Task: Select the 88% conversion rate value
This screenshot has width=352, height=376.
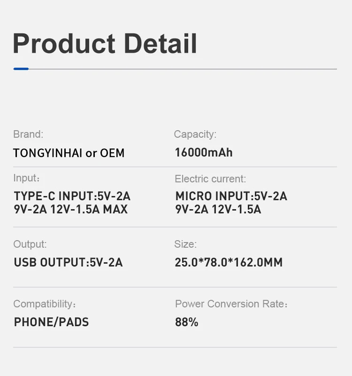Action: coord(187,322)
